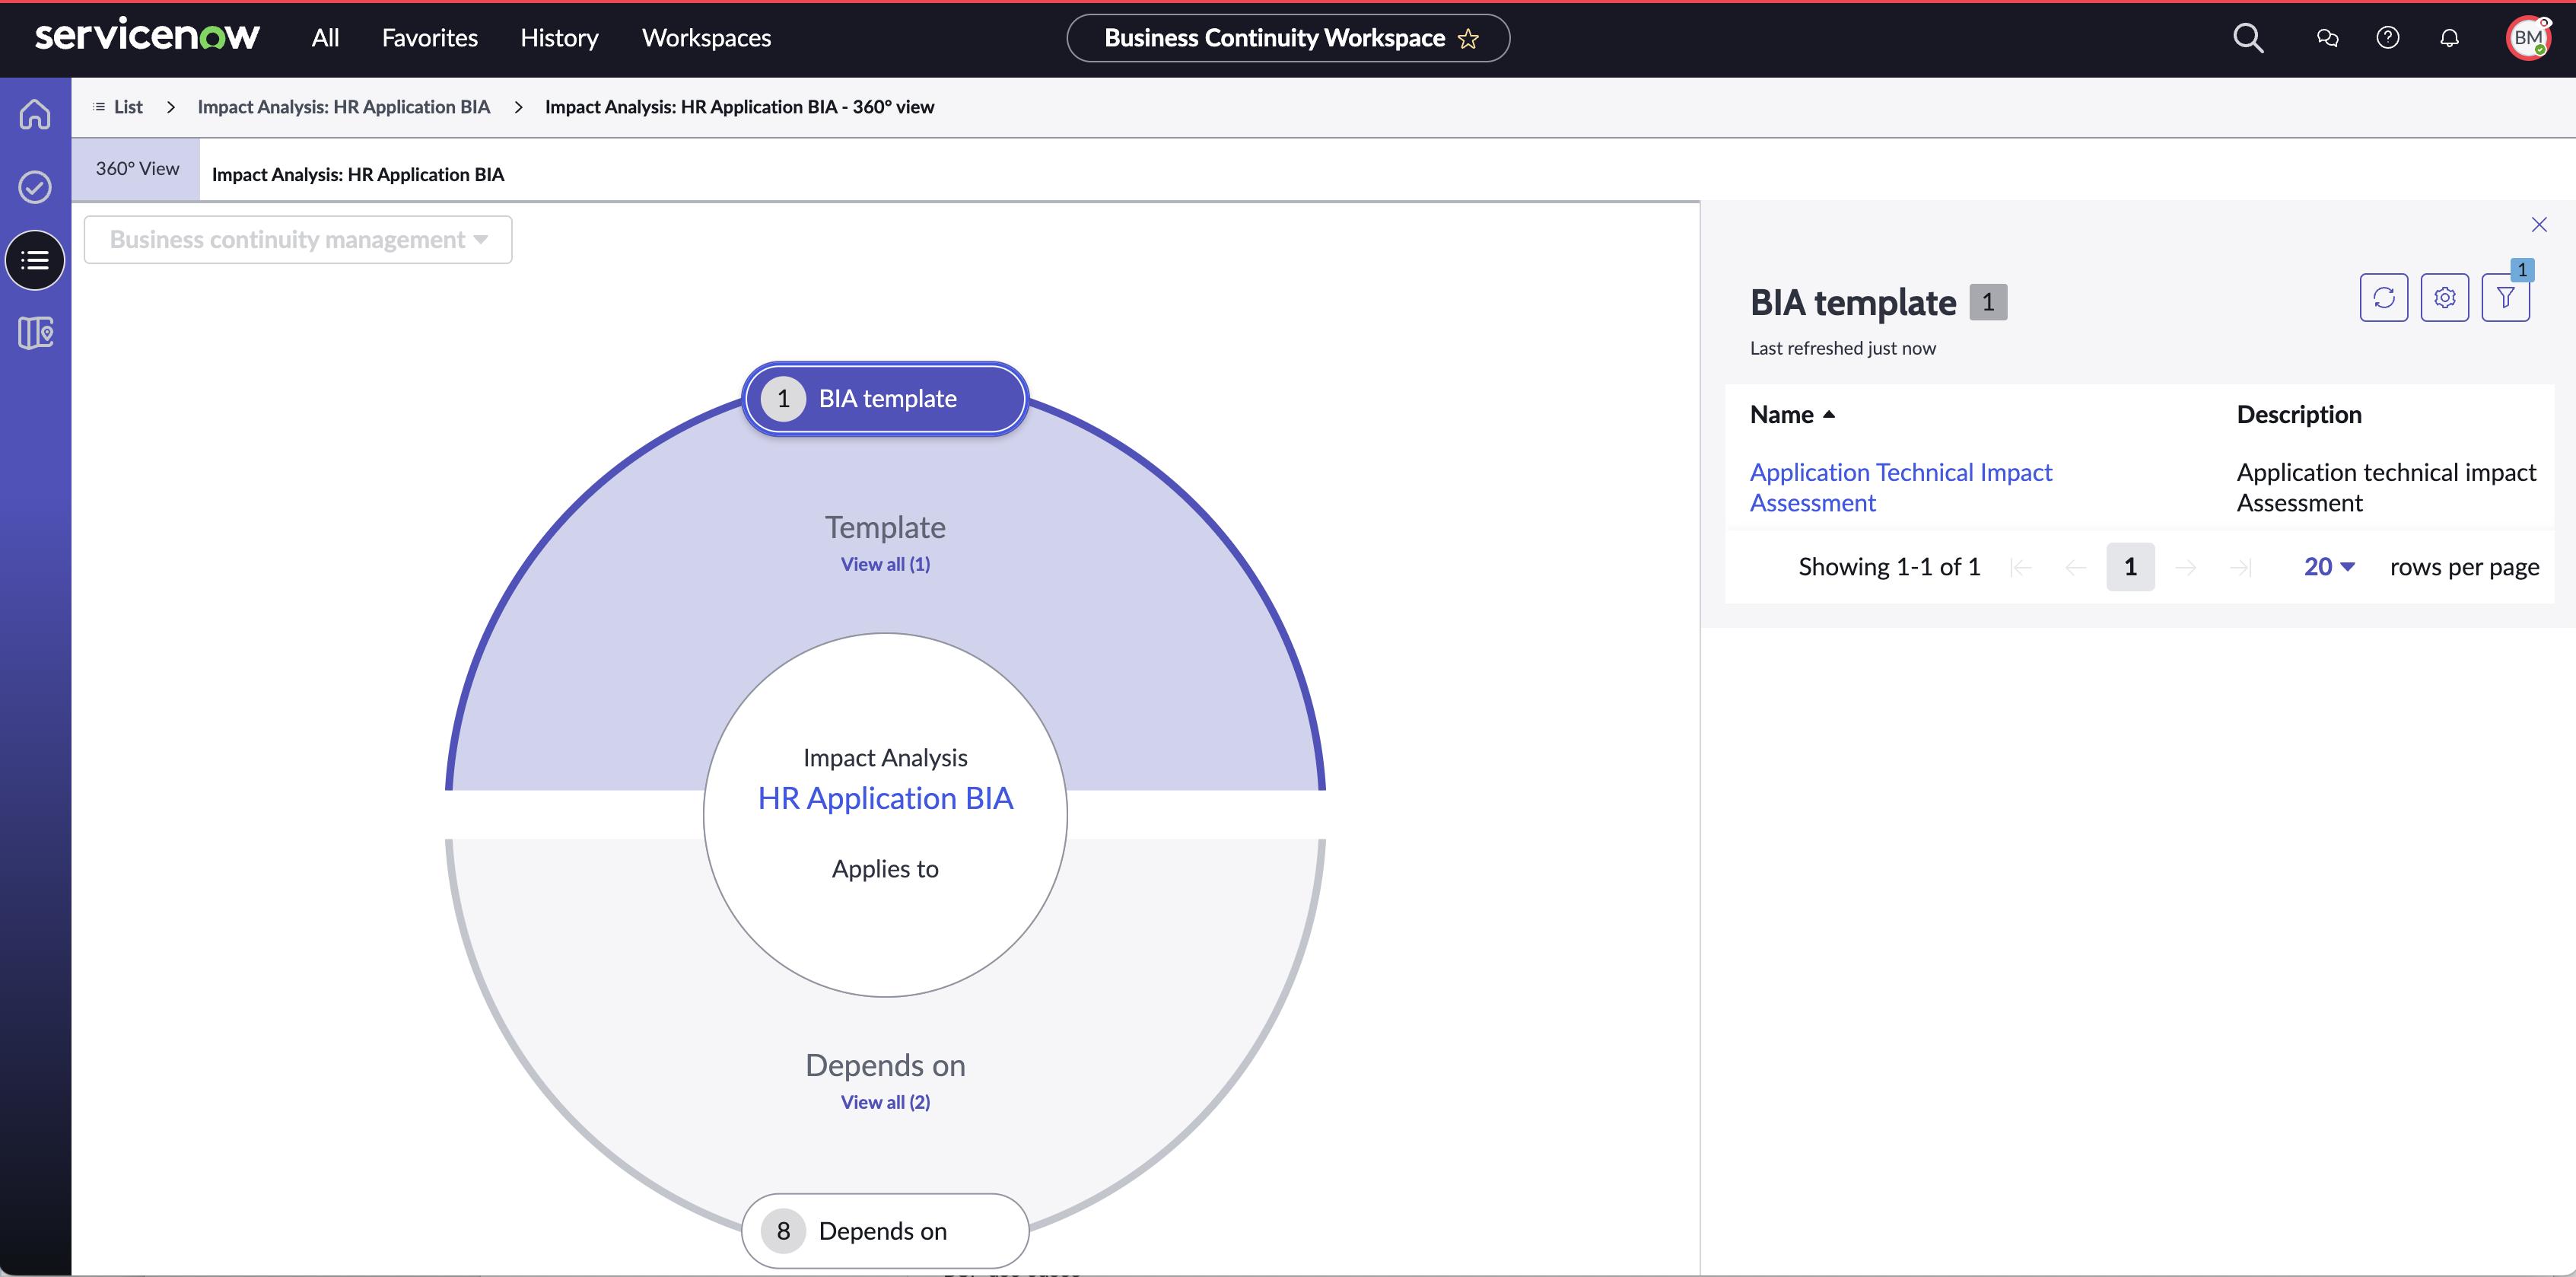
Task: Click View all (1) under Template
Action: [885, 564]
